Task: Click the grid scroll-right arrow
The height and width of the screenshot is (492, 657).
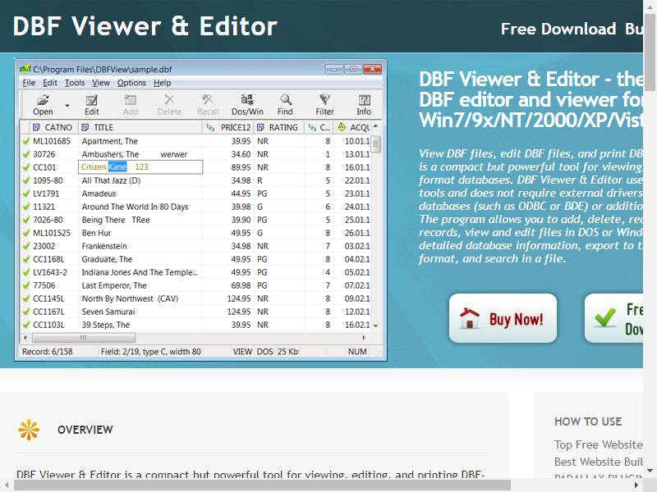Action: click(364, 338)
